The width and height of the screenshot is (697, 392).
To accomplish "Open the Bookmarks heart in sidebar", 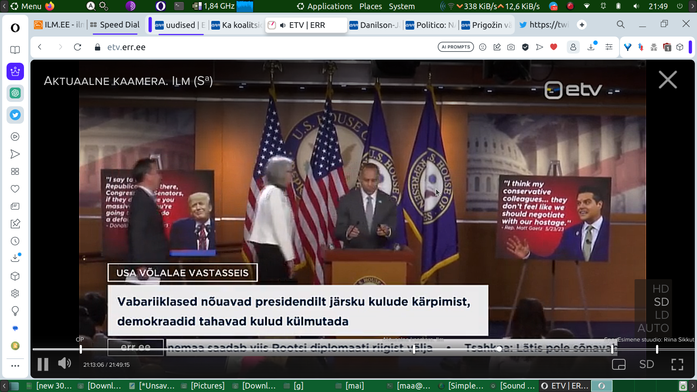I will tap(15, 189).
